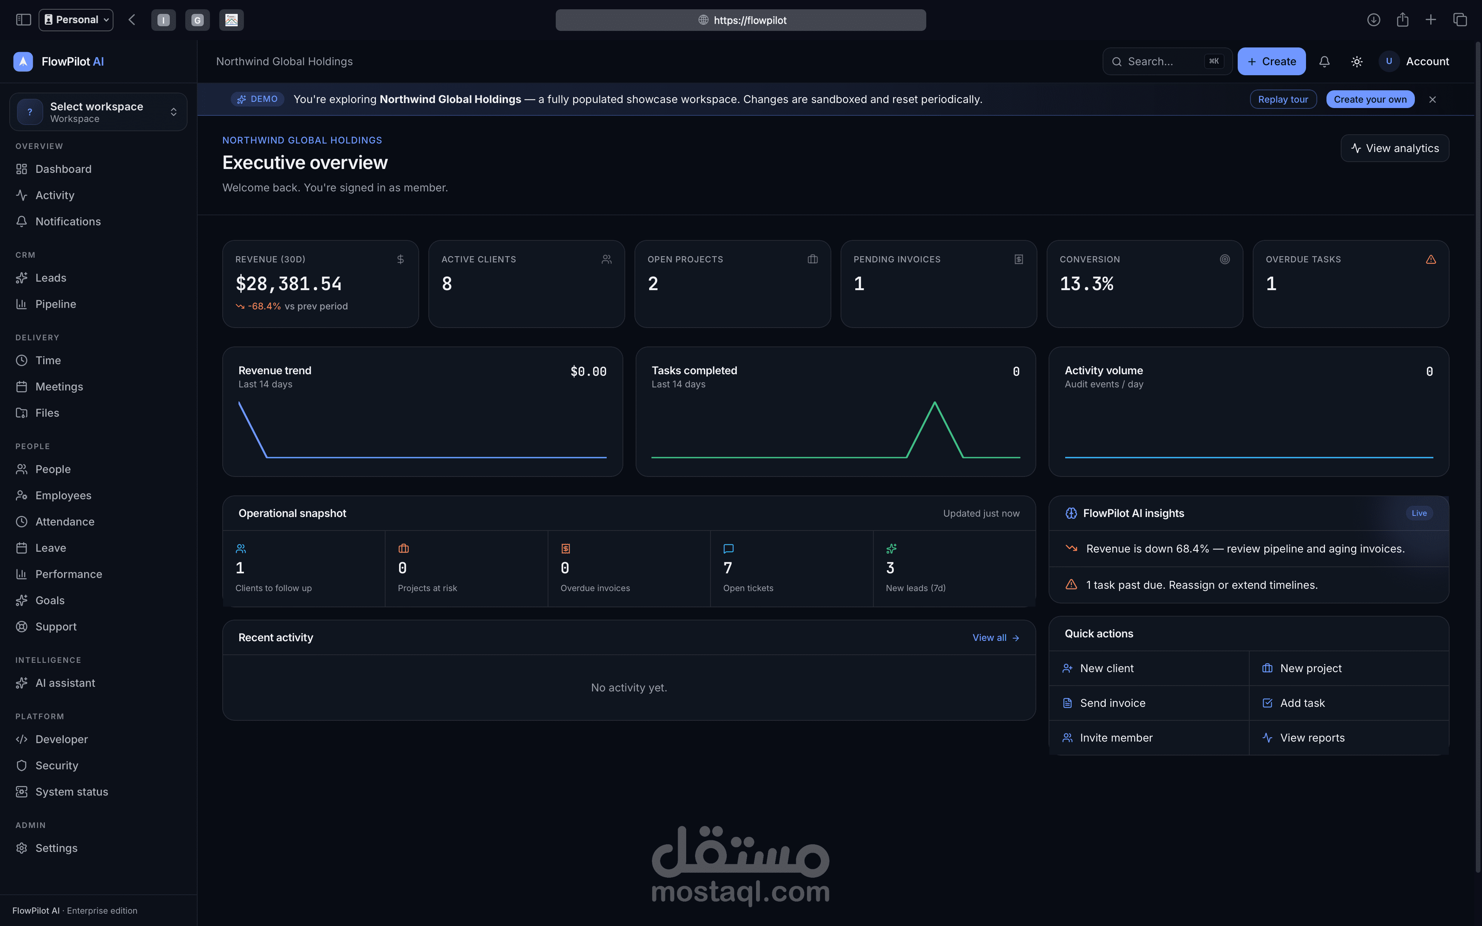Click the dollar icon on Revenue card
This screenshot has width=1482, height=926.
401,260
